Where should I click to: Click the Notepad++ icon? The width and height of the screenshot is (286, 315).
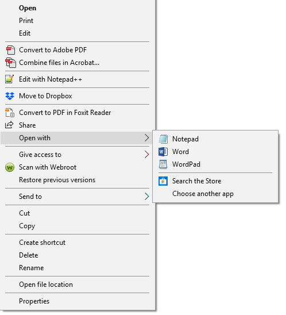click(9, 79)
